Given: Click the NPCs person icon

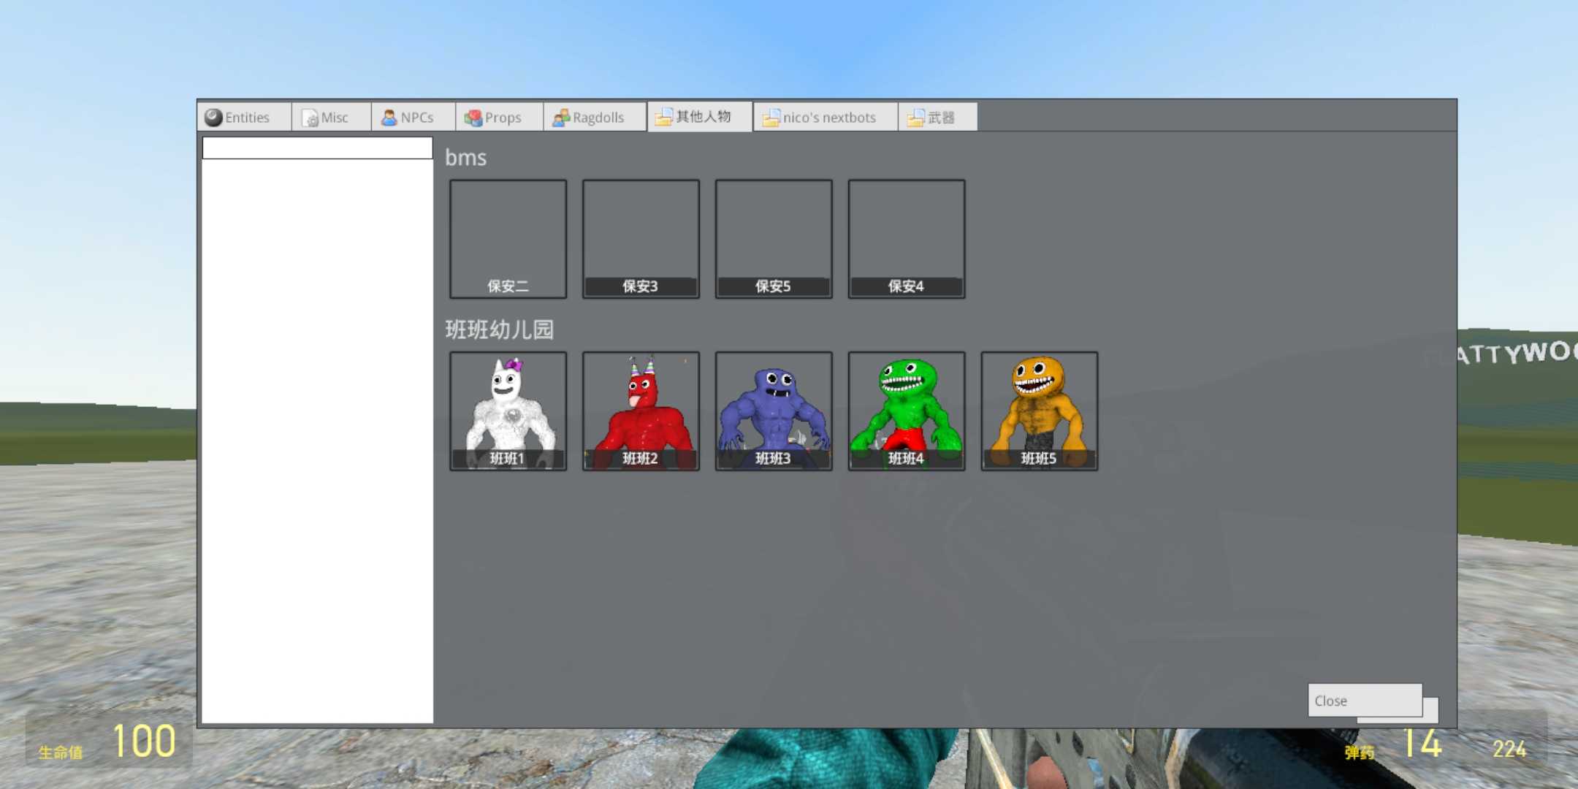Looking at the screenshot, I should (x=389, y=118).
